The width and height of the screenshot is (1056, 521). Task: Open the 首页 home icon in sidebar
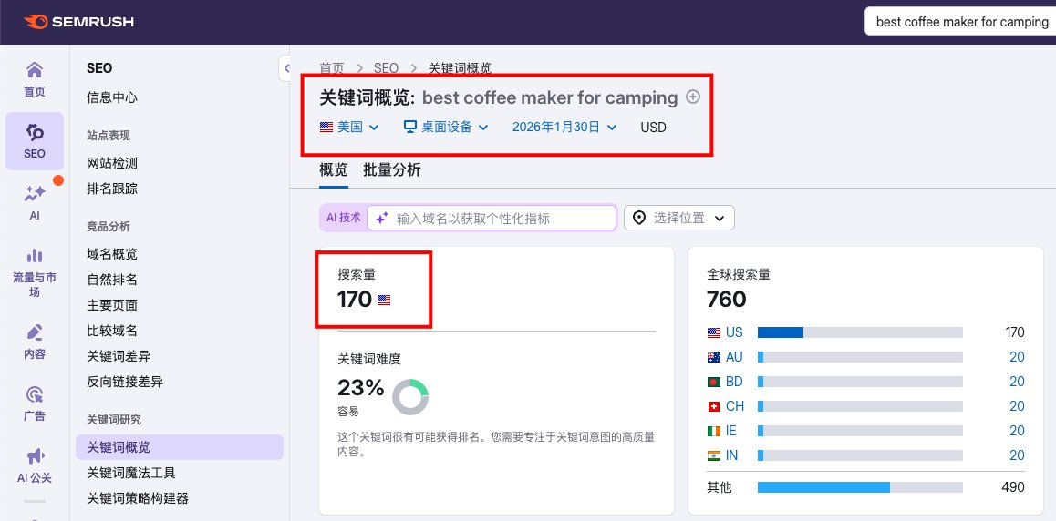click(35, 70)
